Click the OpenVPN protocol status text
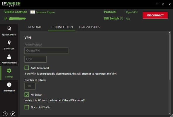 point(132,12)
